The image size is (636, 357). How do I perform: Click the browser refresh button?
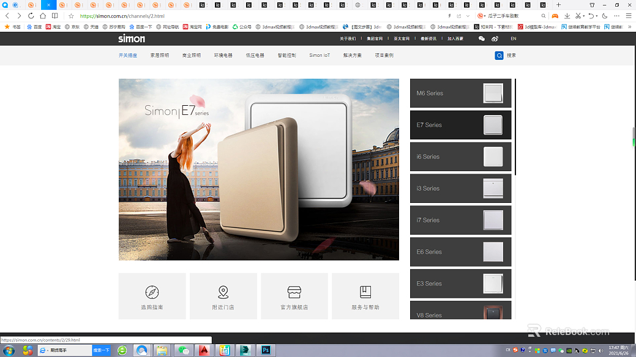click(x=31, y=16)
